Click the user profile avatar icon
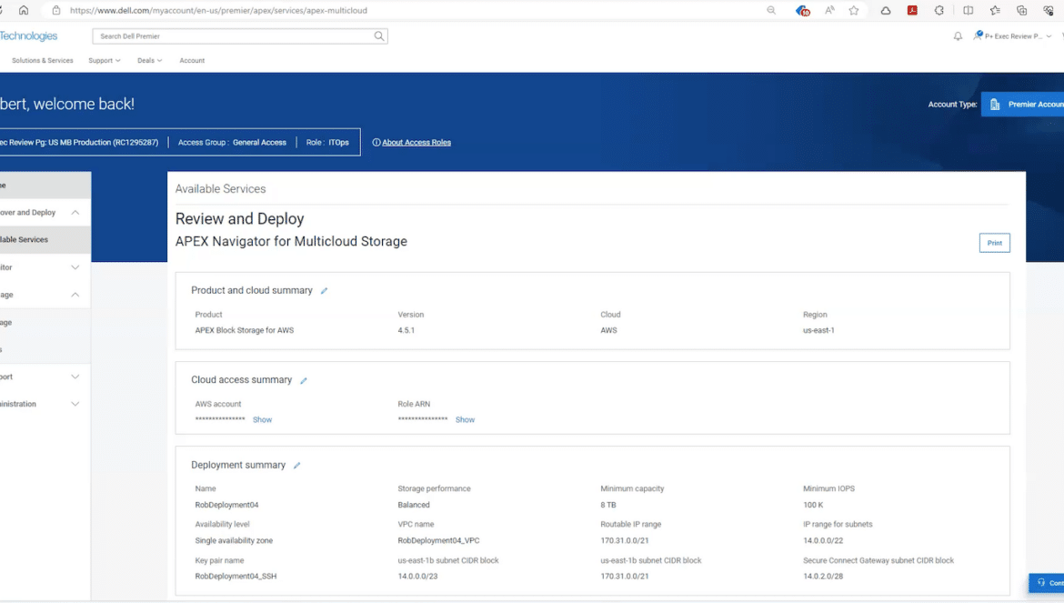This screenshot has width=1064, height=603. (978, 35)
